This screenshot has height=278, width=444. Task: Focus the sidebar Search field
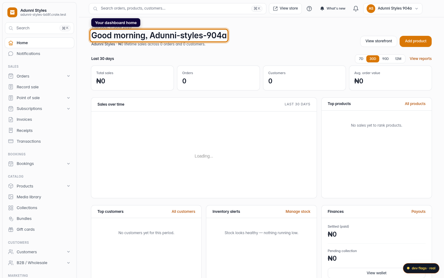coord(39,28)
